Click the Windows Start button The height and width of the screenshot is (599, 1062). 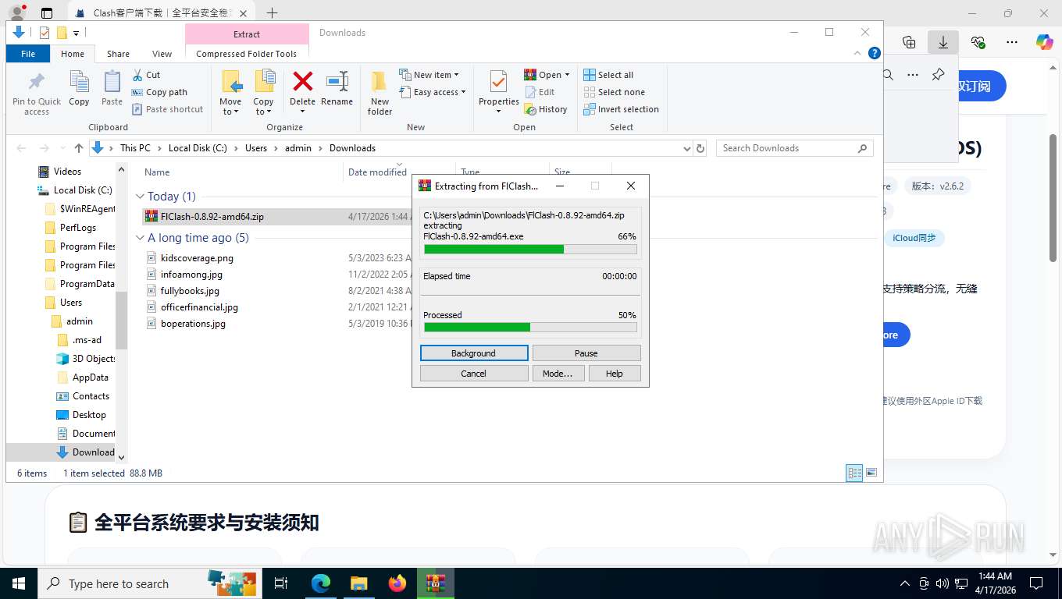coord(18,583)
